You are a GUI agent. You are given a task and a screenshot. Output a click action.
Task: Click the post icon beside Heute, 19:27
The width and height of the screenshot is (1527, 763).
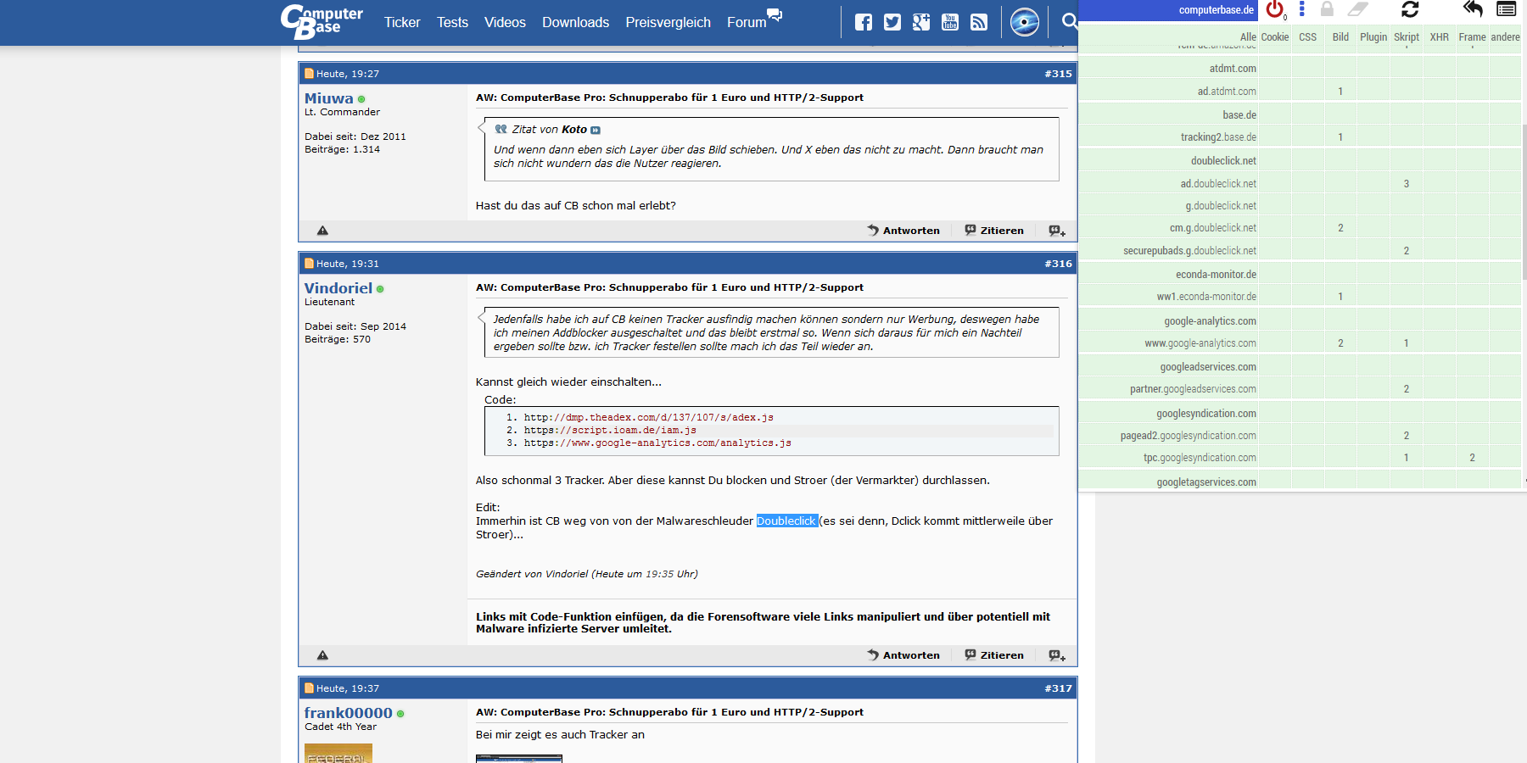pyautogui.click(x=310, y=74)
